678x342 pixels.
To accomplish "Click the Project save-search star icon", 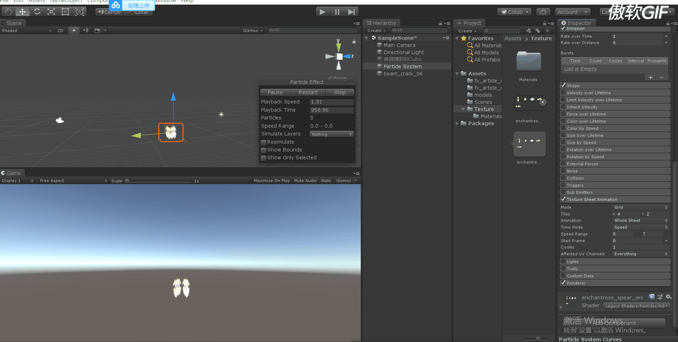I will click(x=548, y=31).
